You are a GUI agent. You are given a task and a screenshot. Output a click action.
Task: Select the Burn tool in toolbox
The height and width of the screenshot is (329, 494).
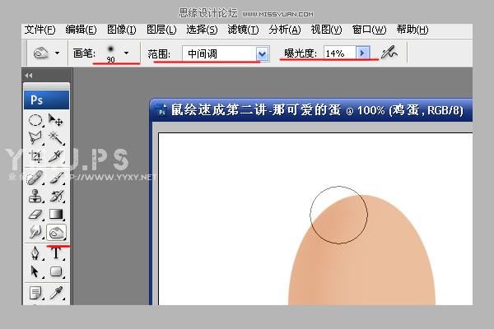click(56, 233)
